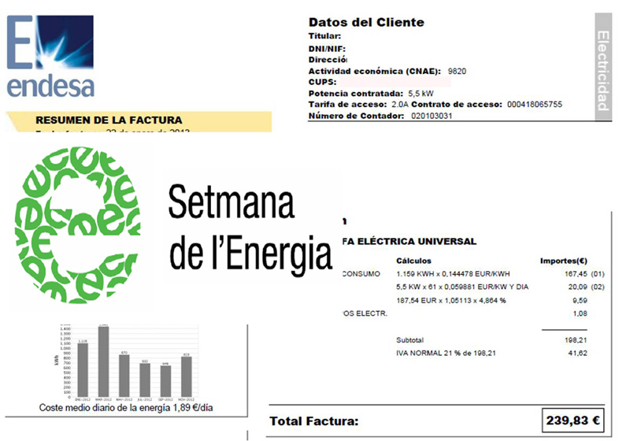Click the green Setmana de l'Energia emblem
This screenshot has width=630, height=441.
77,225
